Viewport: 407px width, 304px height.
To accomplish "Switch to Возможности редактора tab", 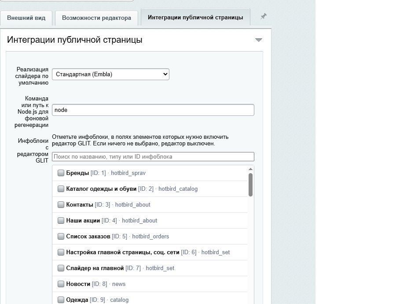I will (x=96, y=18).
